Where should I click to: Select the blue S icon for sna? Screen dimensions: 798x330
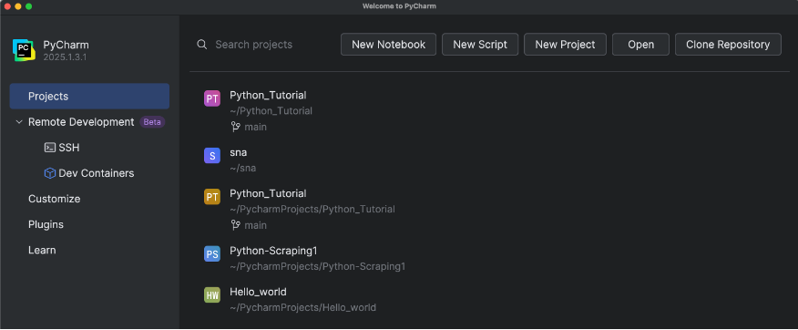pyautogui.click(x=212, y=155)
